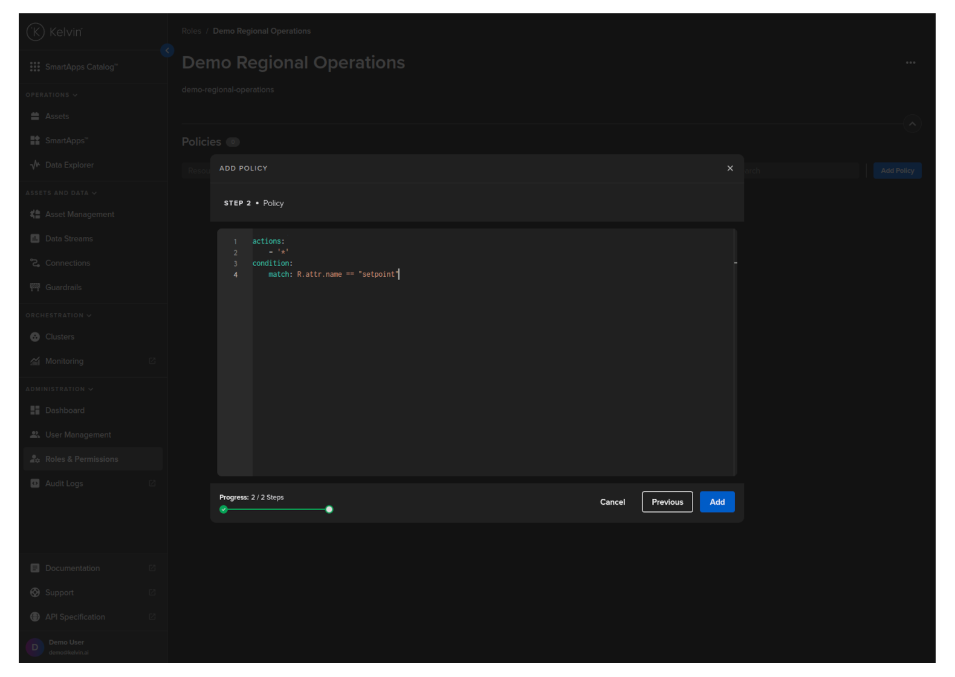
Task: Click the Previous button
Action: [667, 502]
